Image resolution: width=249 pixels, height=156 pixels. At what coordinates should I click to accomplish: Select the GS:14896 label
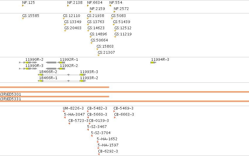pos(98,34)
